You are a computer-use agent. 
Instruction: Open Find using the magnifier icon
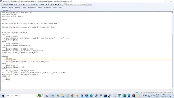tap(51, 4)
